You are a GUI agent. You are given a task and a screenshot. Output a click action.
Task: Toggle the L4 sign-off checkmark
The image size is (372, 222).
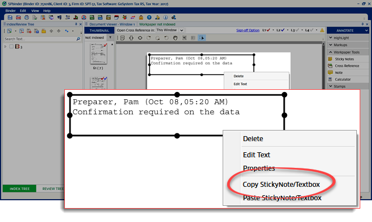click(312, 30)
